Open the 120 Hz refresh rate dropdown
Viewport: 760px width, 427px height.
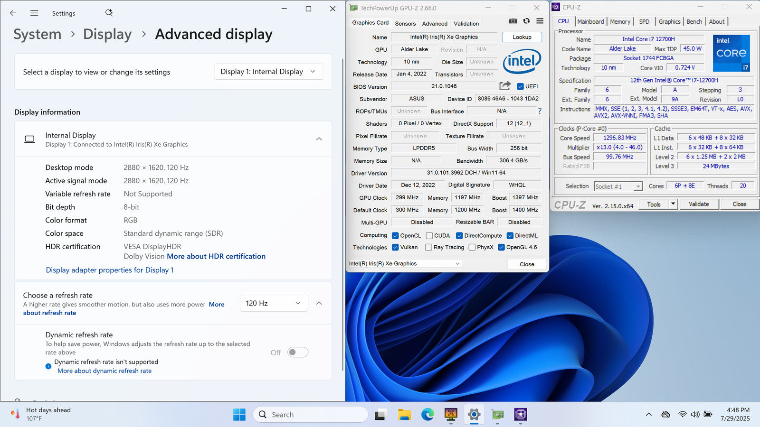point(273,303)
